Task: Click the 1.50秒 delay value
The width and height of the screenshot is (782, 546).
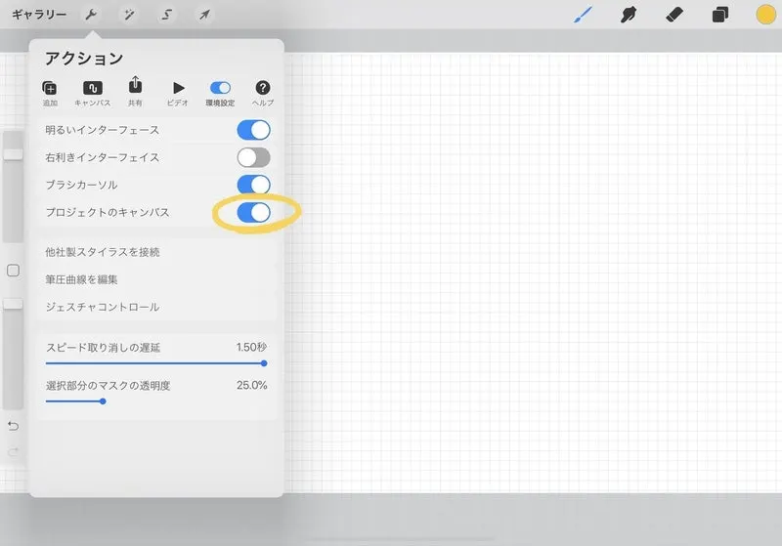Action: [x=251, y=347]
